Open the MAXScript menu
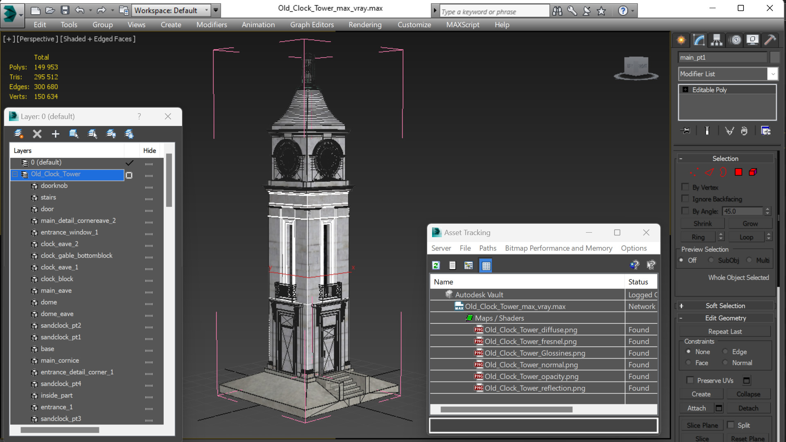786x442 pixels. [463, 25]
